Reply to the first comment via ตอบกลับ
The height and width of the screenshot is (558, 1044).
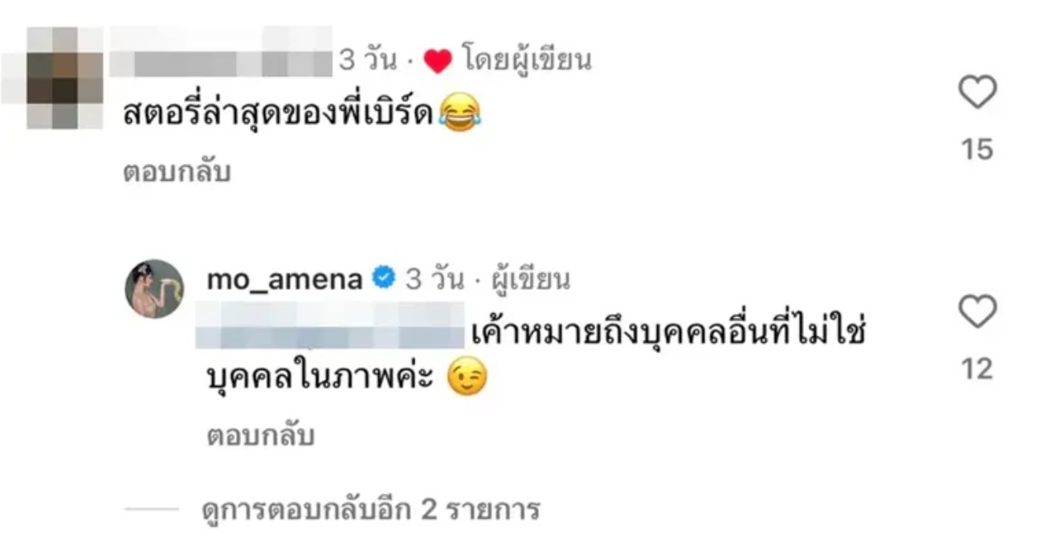[177, 172]
